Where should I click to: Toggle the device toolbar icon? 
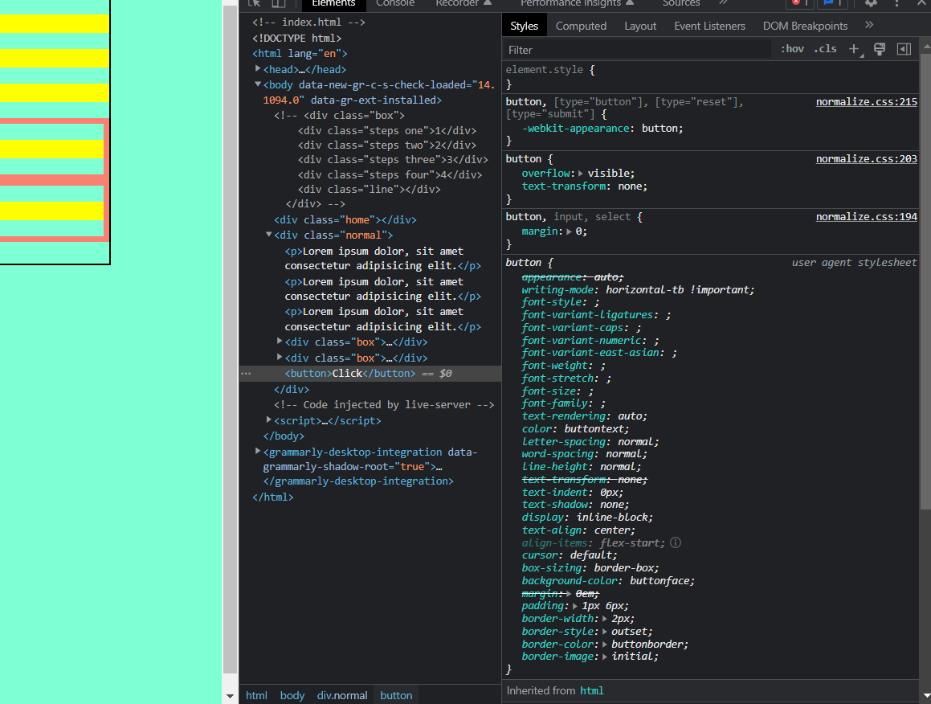[279, 3]
